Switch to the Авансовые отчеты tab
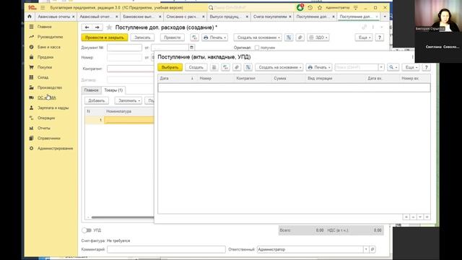This screenshot has width=462, height=260. (x=54, y=17)
